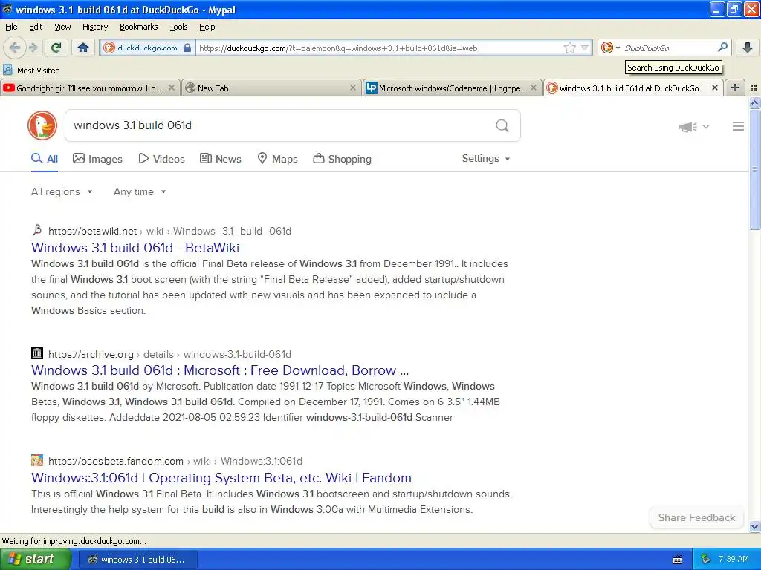Open the URL history dropdown arrow

(x=584, y=47)
